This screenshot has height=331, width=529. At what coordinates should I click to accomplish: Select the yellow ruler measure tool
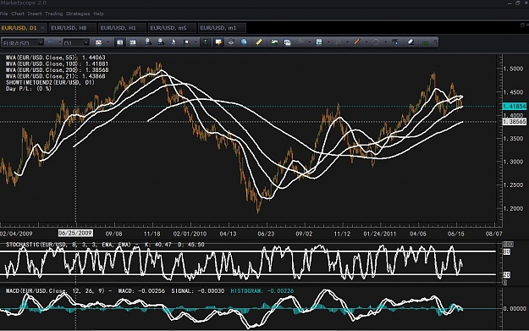(x=259, y=42)
